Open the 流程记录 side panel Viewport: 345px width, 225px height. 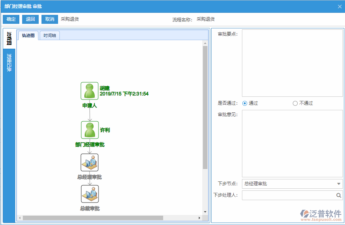8,62
